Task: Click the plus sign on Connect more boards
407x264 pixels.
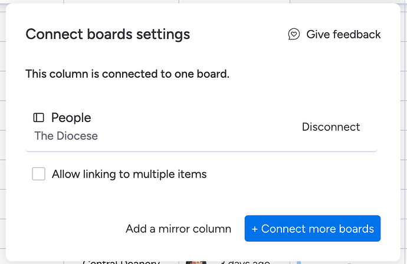Action: point(255,229)
